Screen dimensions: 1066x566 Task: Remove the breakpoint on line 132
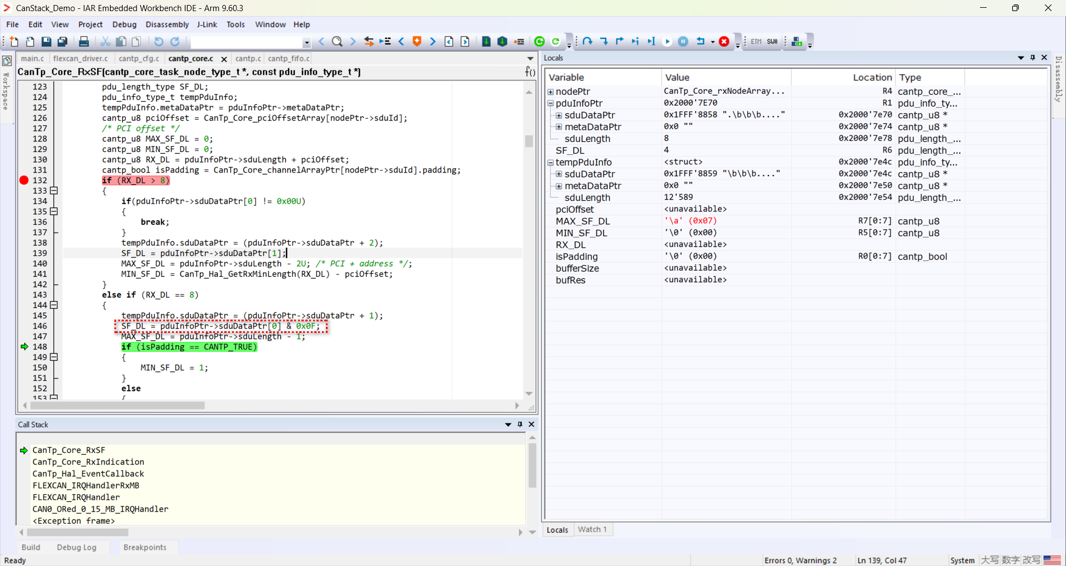click(x=24, y=180)
